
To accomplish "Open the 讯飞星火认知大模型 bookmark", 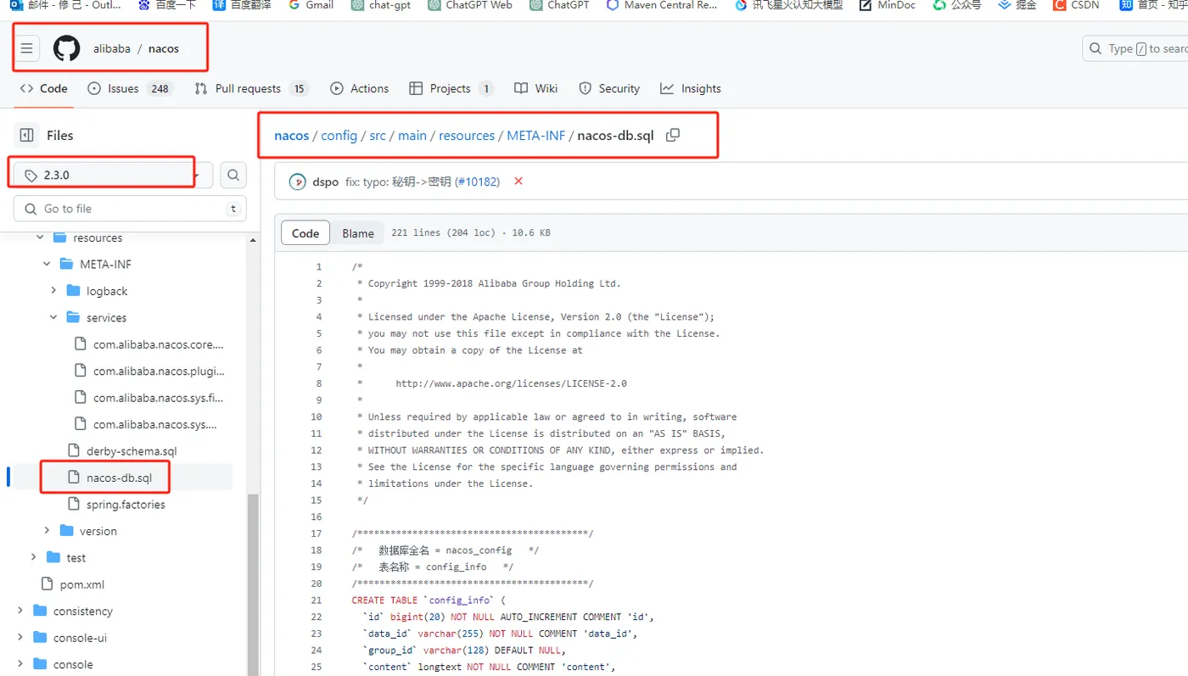I will coord(789,5).
